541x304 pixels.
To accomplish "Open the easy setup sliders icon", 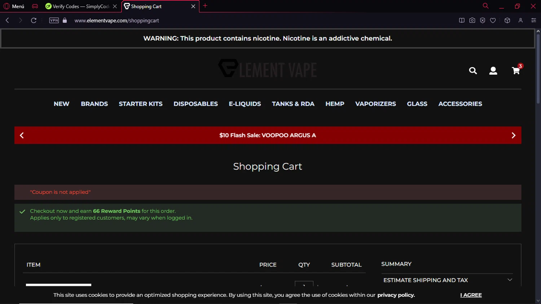I will click(534, 21).
